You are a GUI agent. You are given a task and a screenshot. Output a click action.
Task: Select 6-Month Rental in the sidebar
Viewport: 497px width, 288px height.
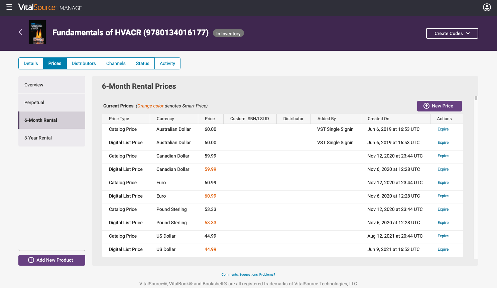point(52,120)
